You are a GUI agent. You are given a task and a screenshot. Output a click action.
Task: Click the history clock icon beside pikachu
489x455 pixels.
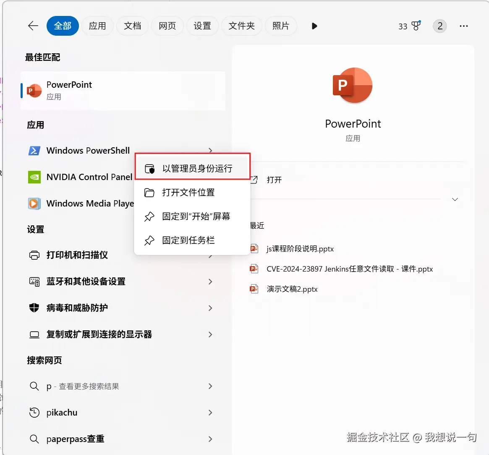(x=34, y=413)
